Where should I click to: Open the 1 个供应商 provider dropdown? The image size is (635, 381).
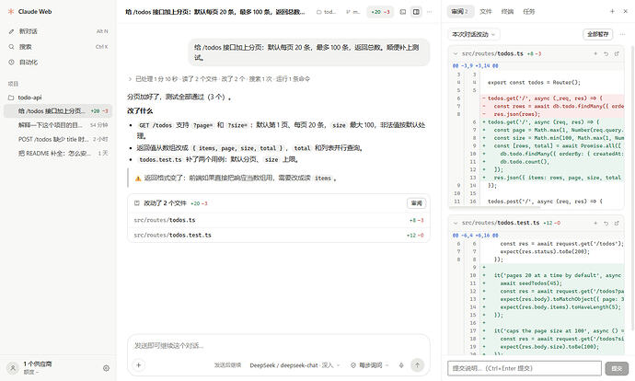tap(37, 364)
